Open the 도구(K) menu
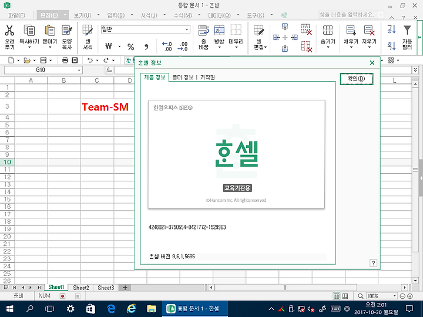423x317 pixels. click(256, 15)
